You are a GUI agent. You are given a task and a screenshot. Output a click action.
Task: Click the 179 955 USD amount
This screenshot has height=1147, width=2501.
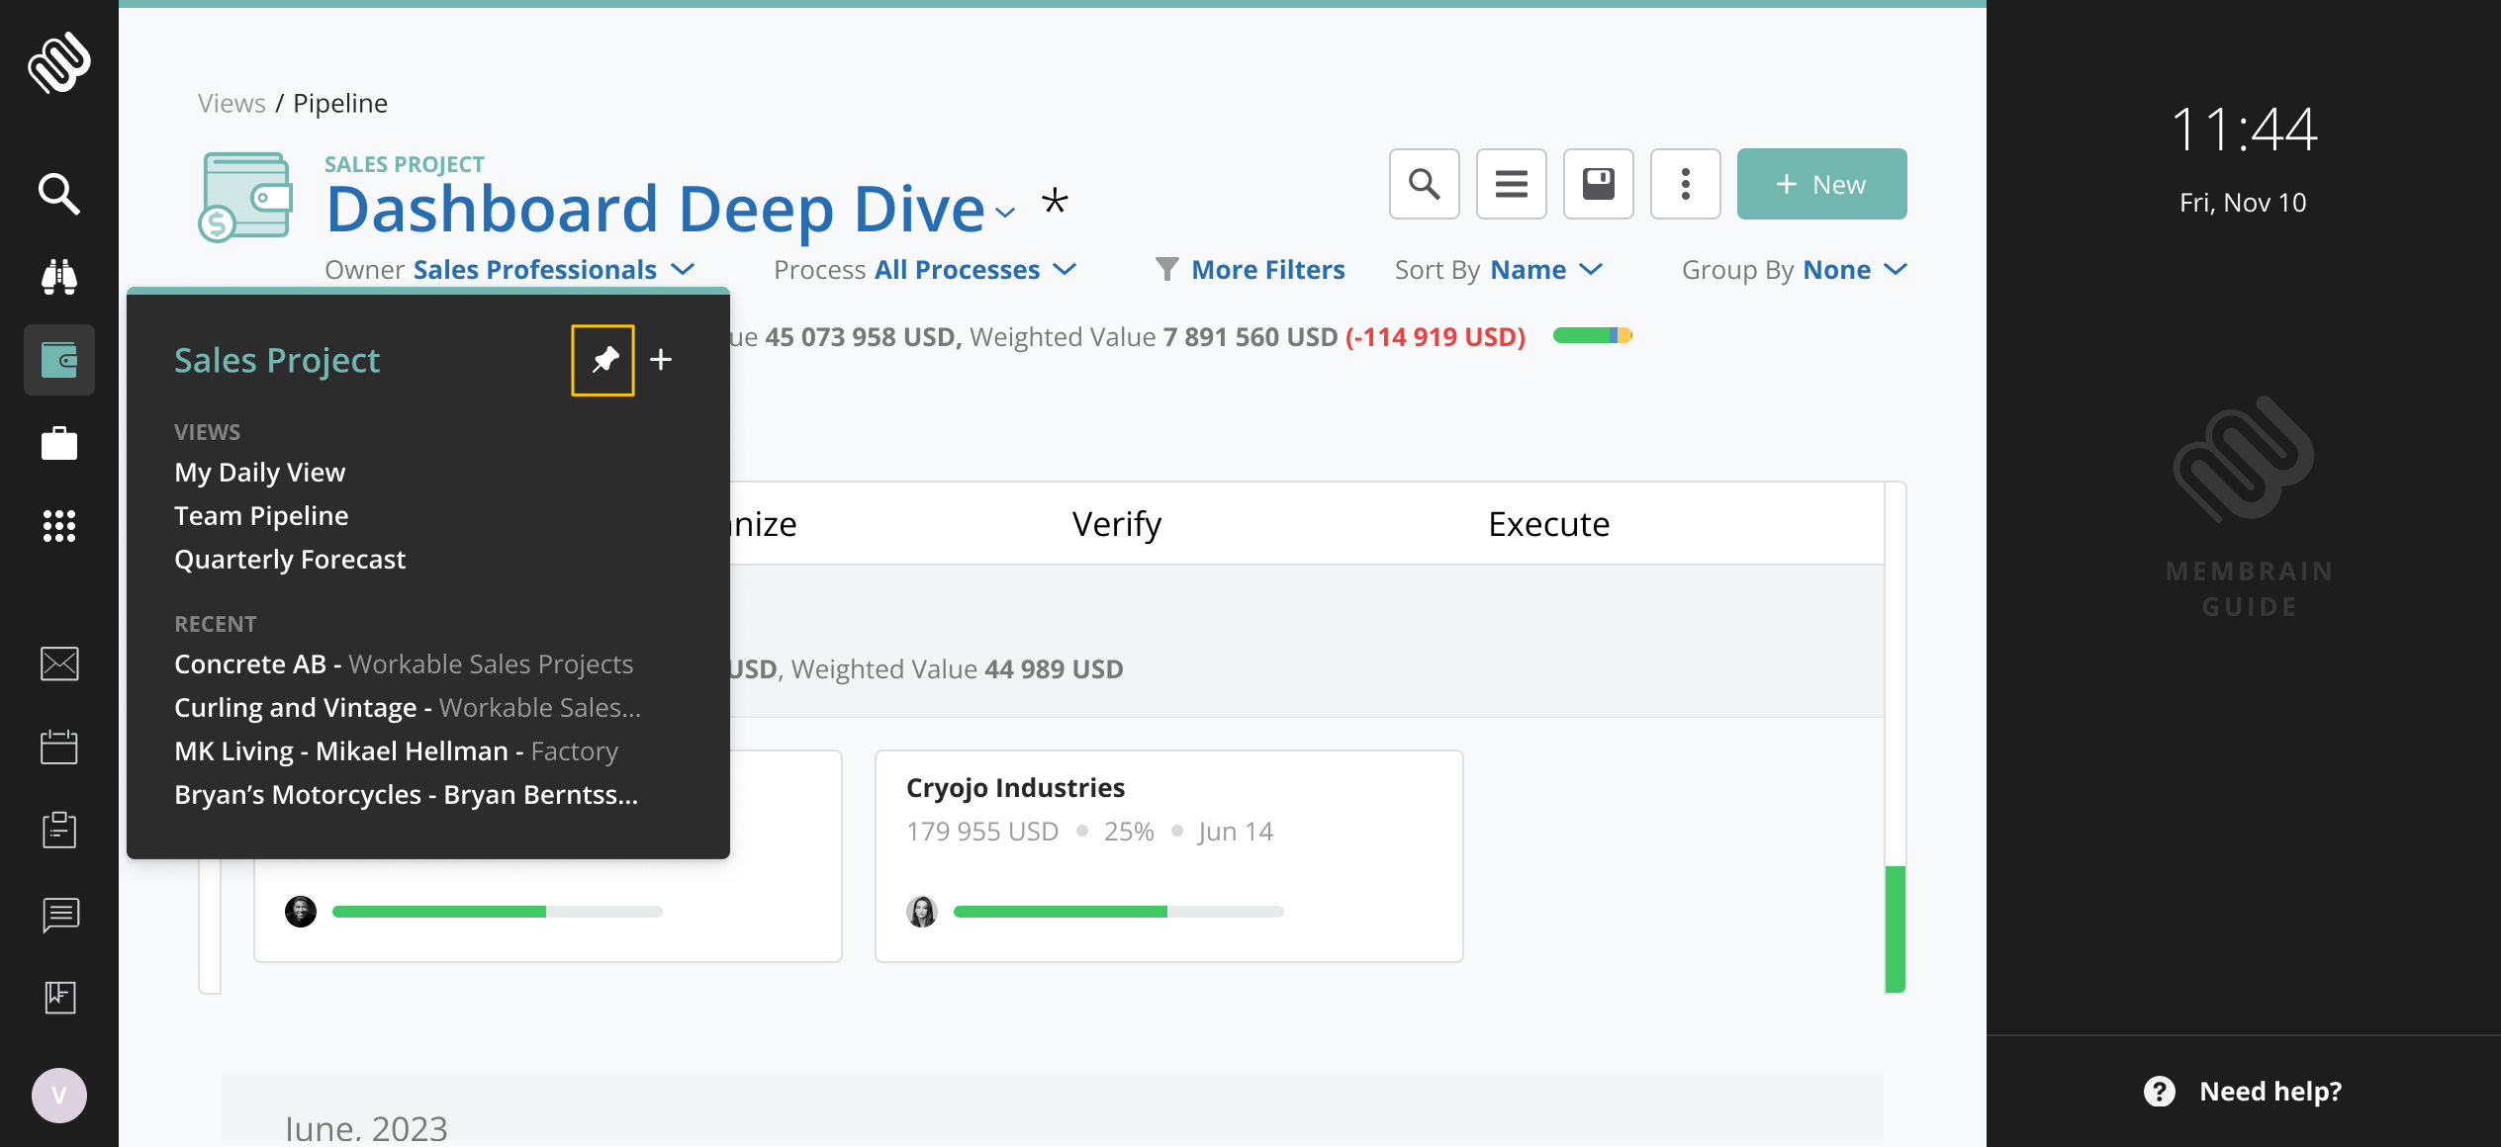(x=982, y=832)
